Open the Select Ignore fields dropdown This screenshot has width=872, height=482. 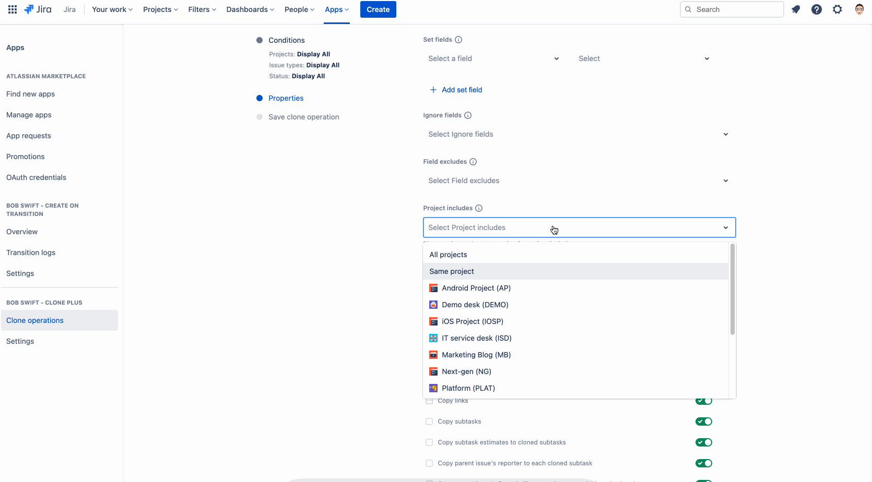[x=579, y=134]
